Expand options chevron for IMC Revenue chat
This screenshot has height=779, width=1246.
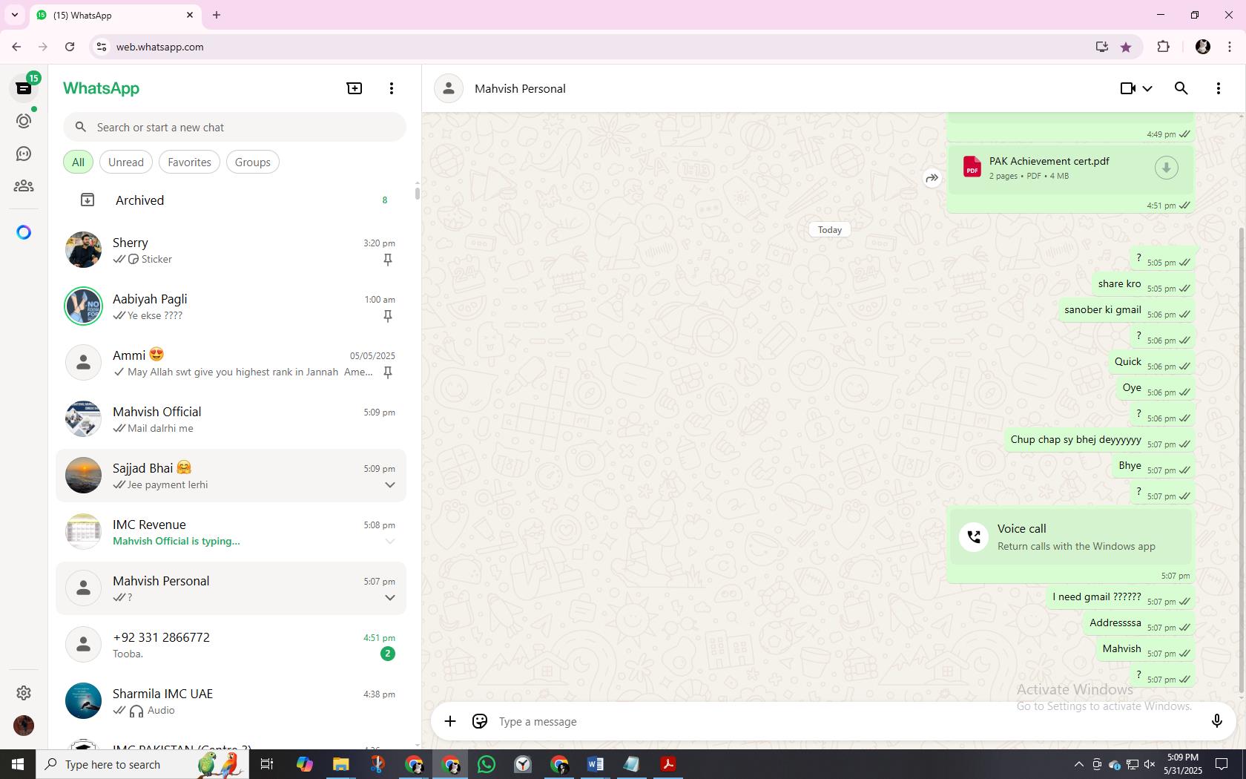(x=389, y=541)
